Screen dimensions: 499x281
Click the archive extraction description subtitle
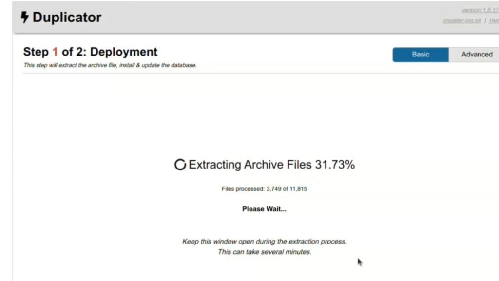coord(110,65)
